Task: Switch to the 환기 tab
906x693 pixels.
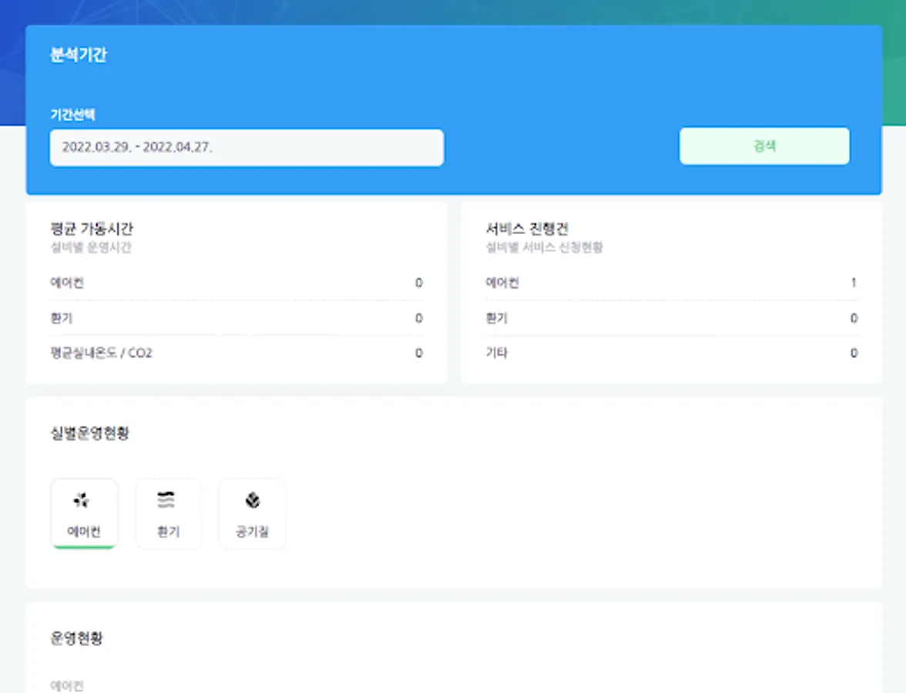Action: point(168,512)
